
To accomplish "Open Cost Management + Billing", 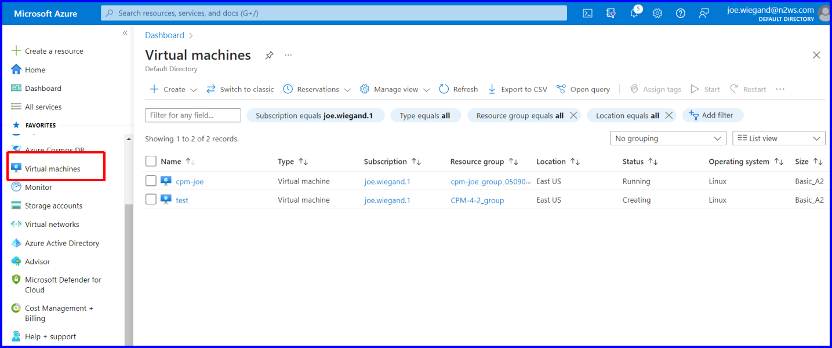I will tap(52, 313).
